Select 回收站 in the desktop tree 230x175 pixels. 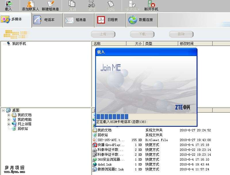pyautogui.click(x=23, y=129)
